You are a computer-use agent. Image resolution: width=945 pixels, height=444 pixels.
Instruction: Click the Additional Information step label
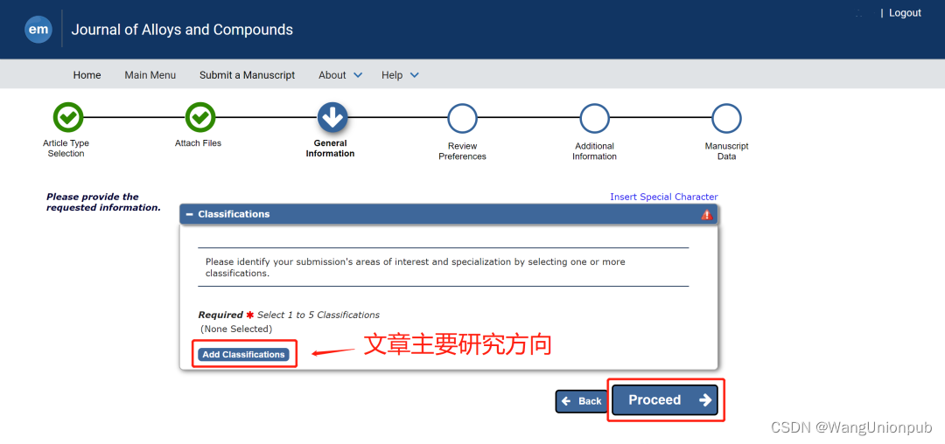point(594,151)
